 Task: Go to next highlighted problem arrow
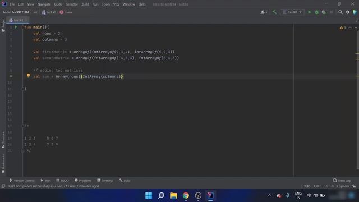pyautogui.click(x=356, y=27)
